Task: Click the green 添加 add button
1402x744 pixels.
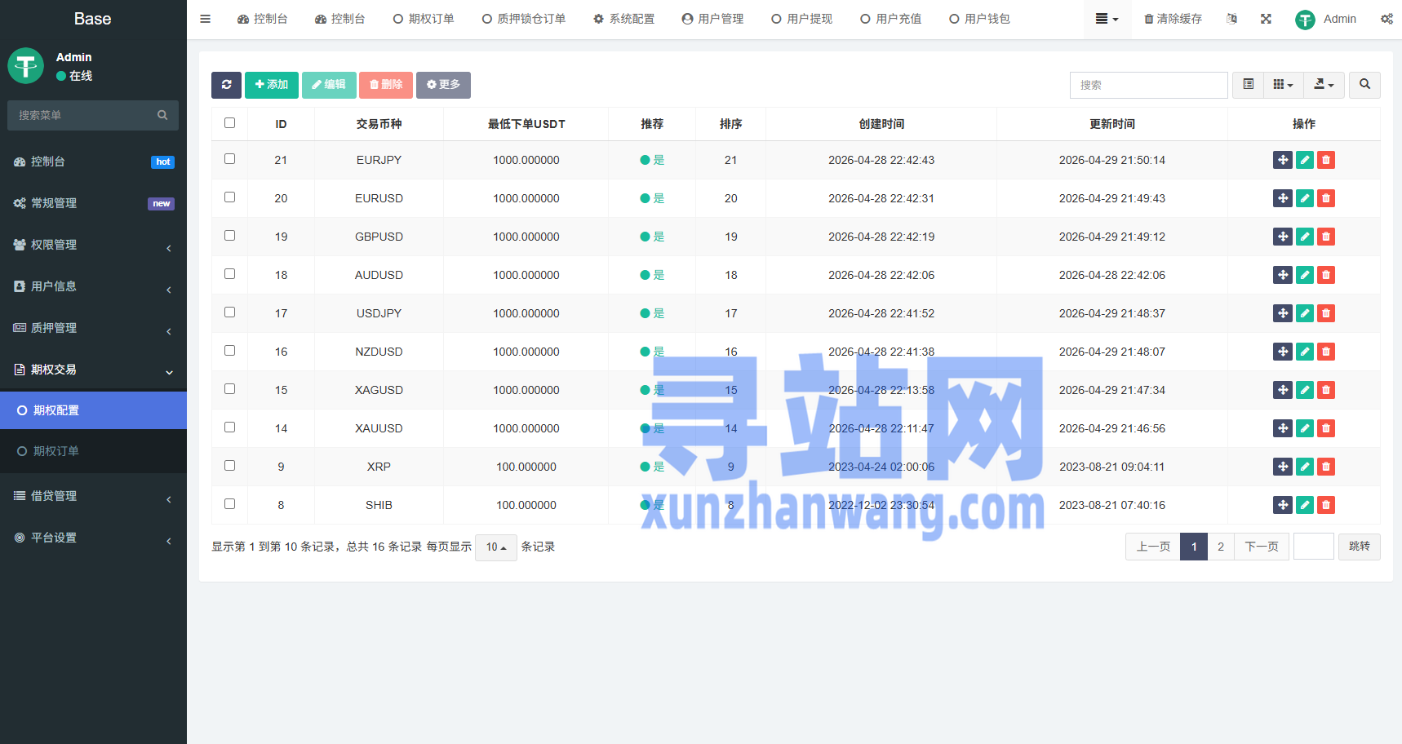Action: click(x=272, y=85)
